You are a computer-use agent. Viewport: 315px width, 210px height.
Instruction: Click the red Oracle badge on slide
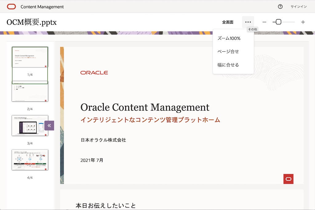288,179
